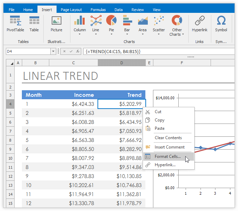Select Clear Contents in the context menu

(x=168, y=138)
